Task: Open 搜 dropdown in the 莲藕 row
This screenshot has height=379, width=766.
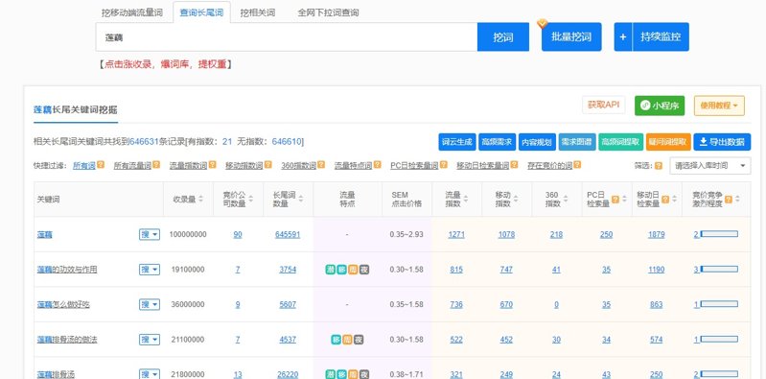Action: pyautogui.click(x=150, y=235)
